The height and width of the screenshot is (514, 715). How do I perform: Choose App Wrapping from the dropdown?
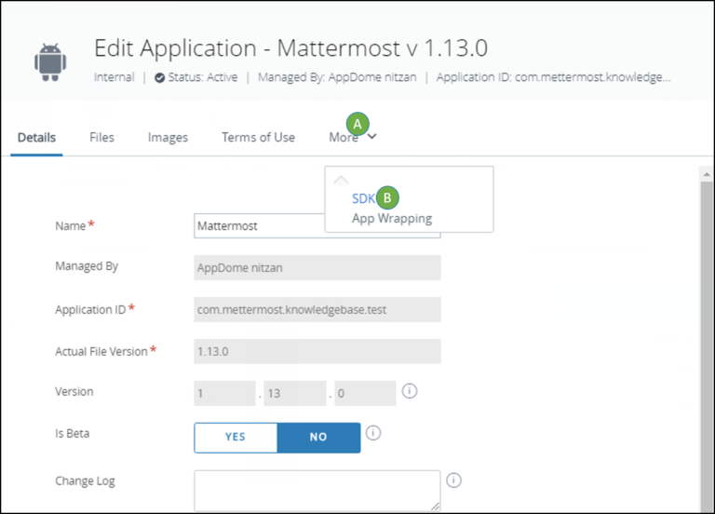(391, 219)
